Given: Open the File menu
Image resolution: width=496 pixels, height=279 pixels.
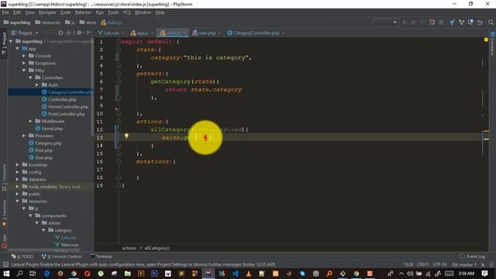Looking at the screenshot, I should (5, 12).
